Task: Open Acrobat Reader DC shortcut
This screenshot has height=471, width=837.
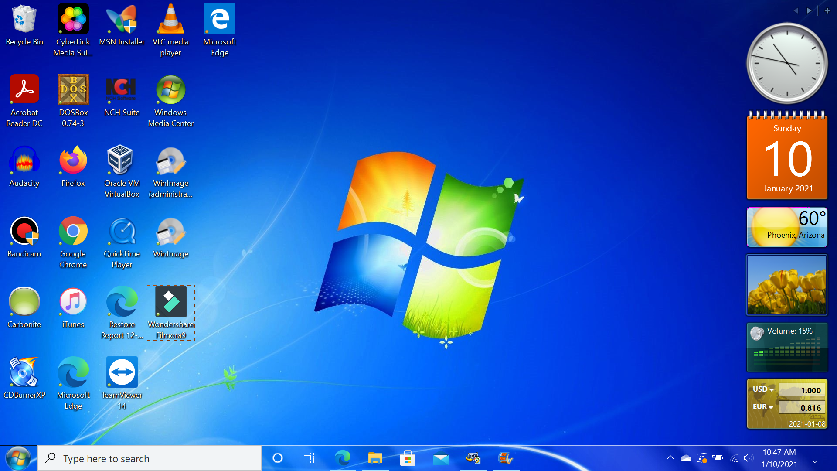Action: click(x=24, y=101)
